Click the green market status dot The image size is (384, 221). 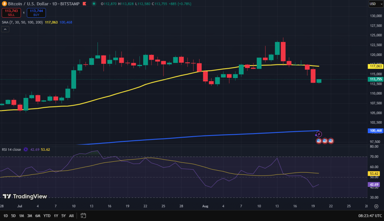pos(94,4)
